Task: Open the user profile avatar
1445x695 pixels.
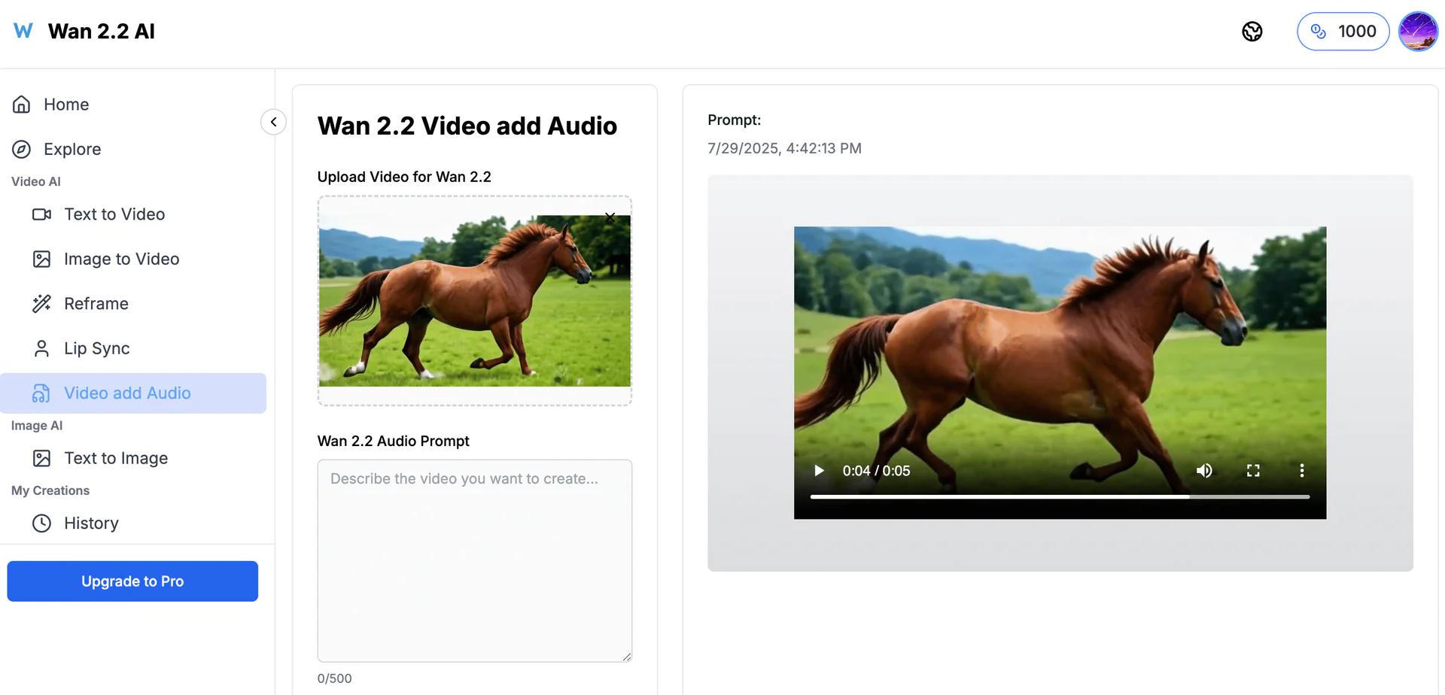Action: pyautogui.click(x=1418, y=32)
